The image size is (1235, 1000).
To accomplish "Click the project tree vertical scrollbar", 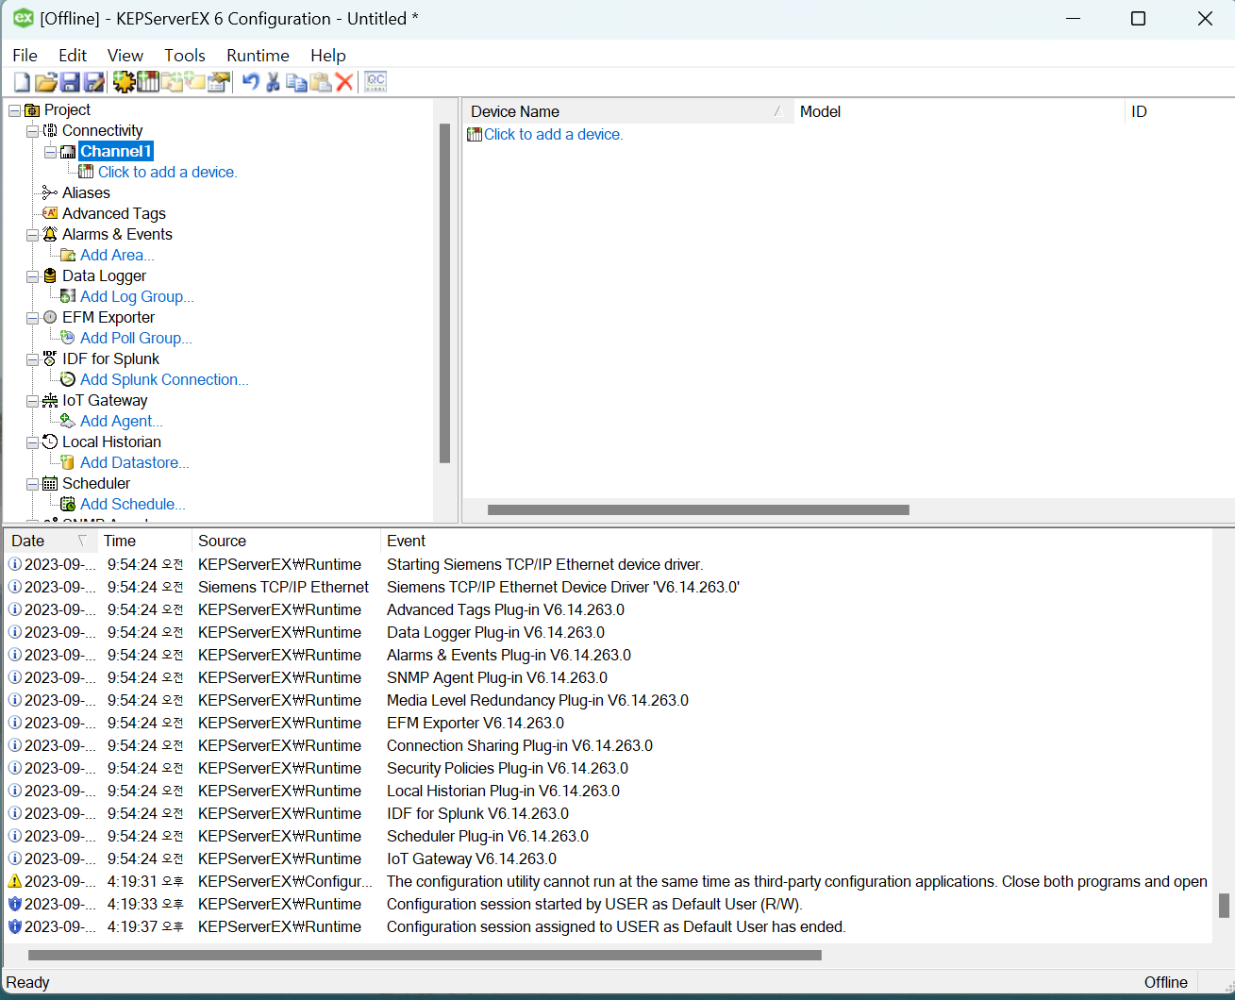I will [444, 293].
